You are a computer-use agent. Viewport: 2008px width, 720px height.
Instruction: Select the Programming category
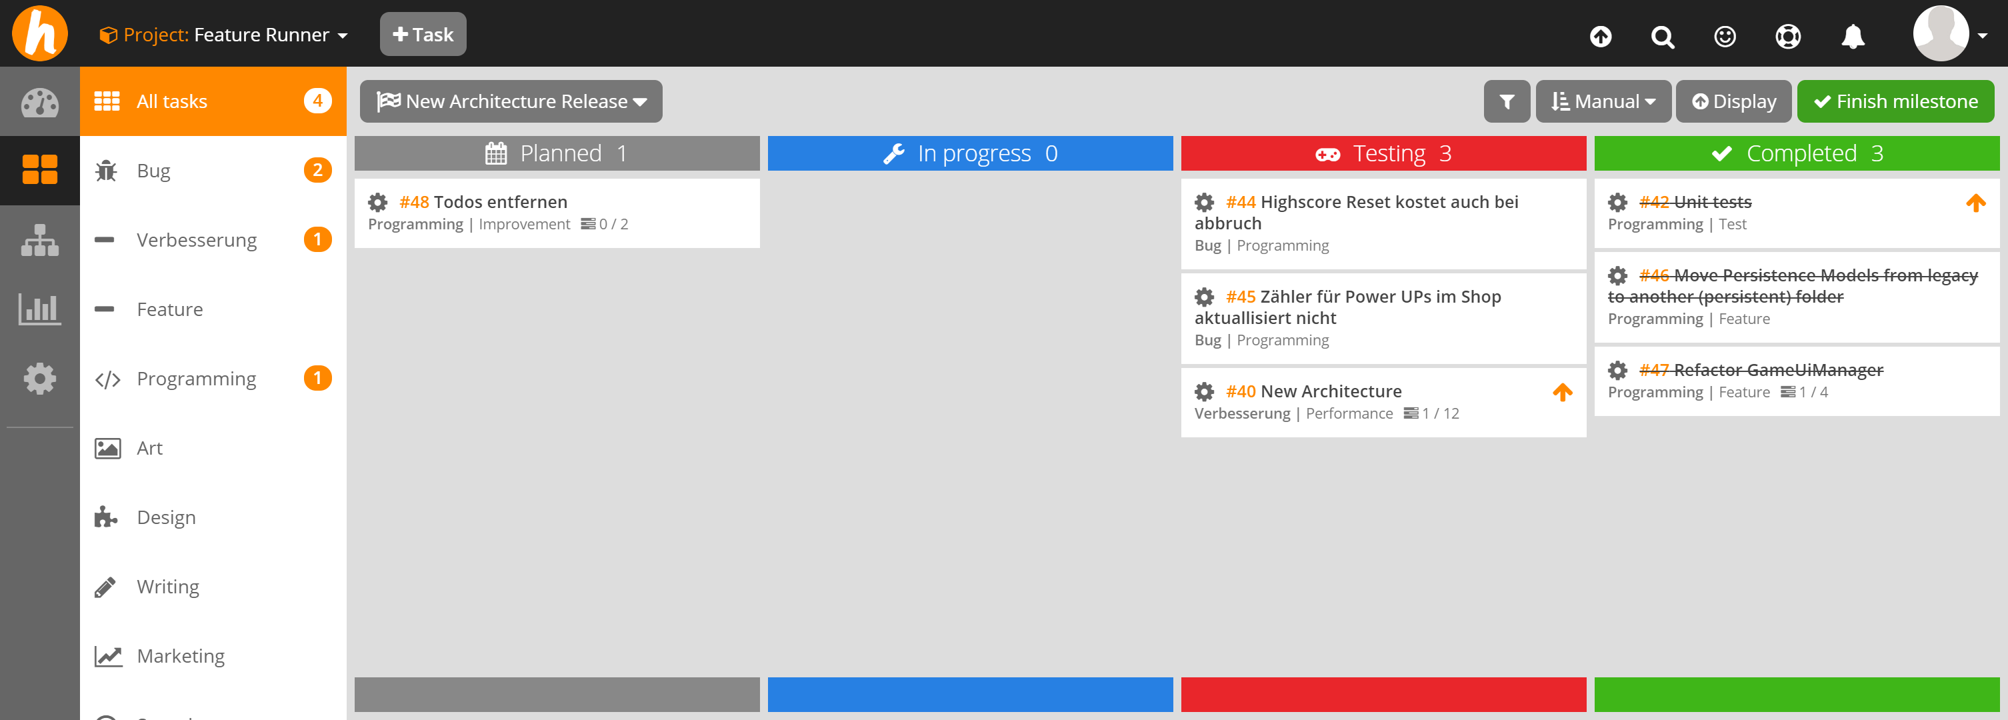pos(213,378)
